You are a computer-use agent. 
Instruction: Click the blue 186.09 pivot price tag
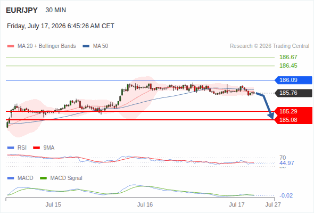pos(293,80)
